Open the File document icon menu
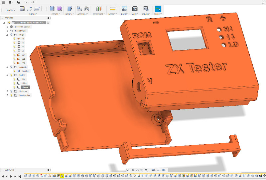Viewport: 266px width, 180px height. [10, 2]
